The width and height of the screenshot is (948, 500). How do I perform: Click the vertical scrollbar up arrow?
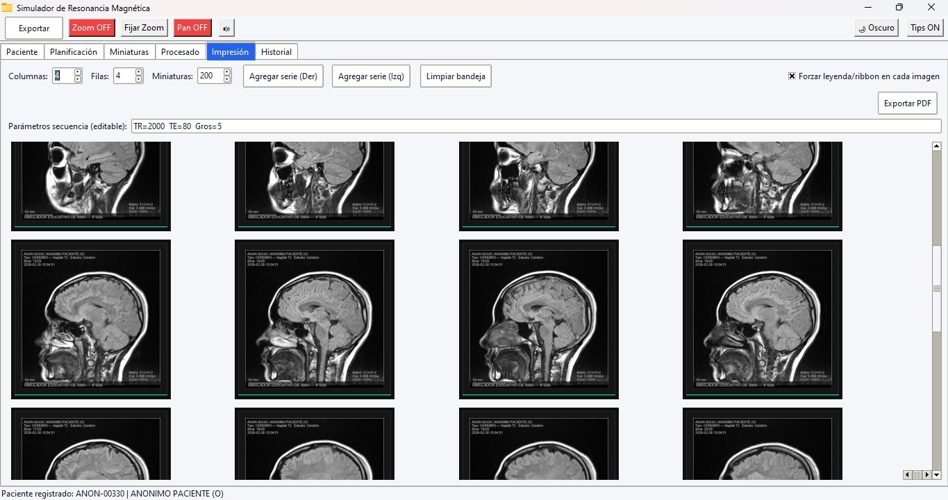click(936, 146)
